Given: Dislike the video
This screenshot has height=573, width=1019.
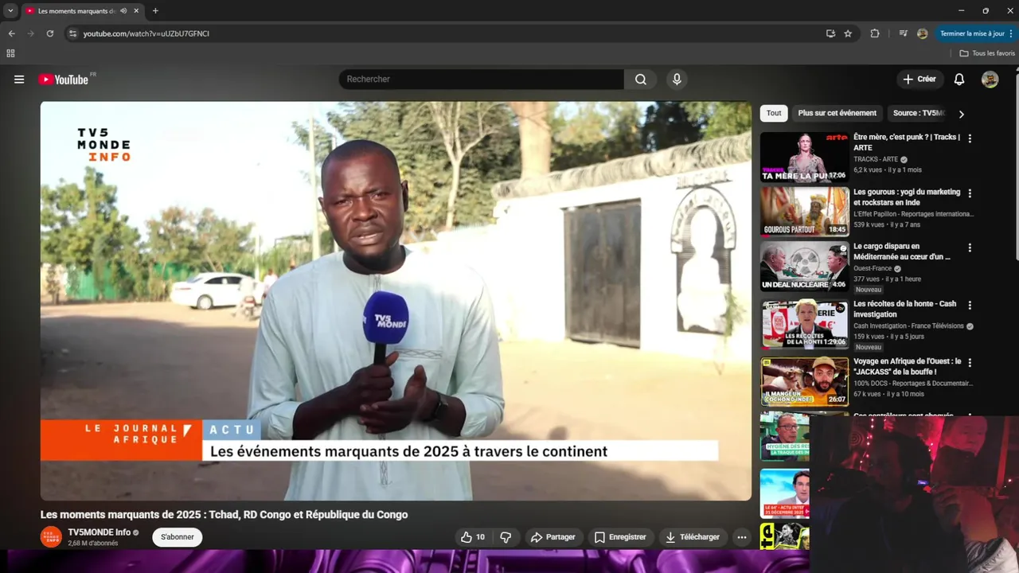Looking at the screenshot, I should [x=506, y=537].
